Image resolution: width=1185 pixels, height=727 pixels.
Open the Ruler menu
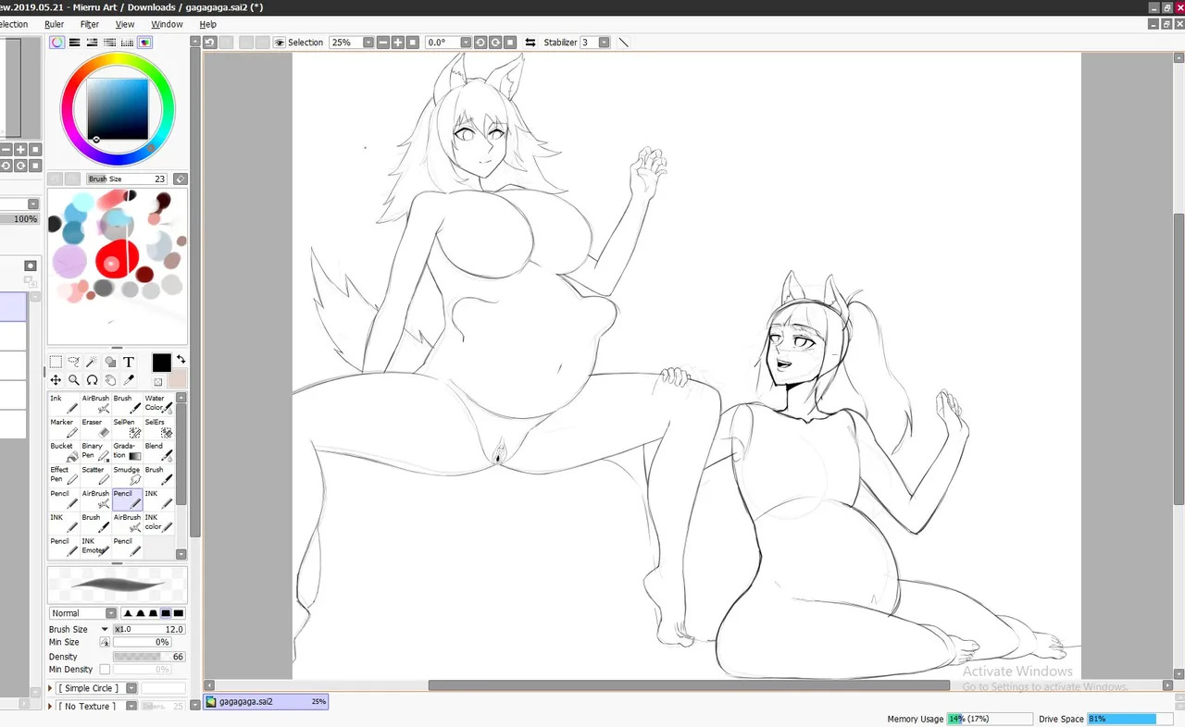pos(55,24)
